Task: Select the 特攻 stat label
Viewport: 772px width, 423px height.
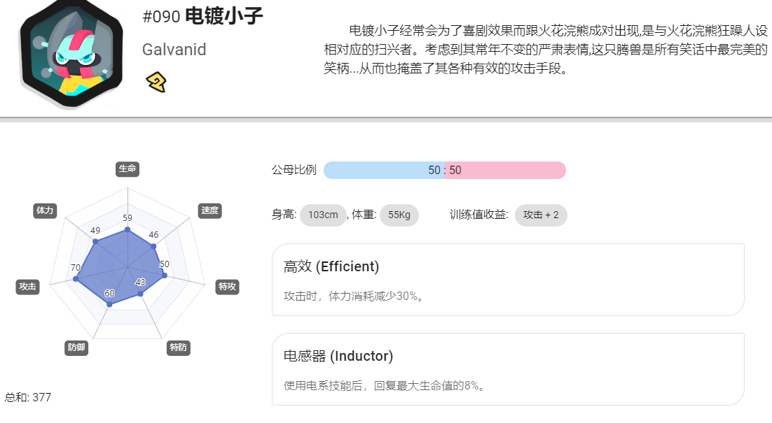Action: 228,287
